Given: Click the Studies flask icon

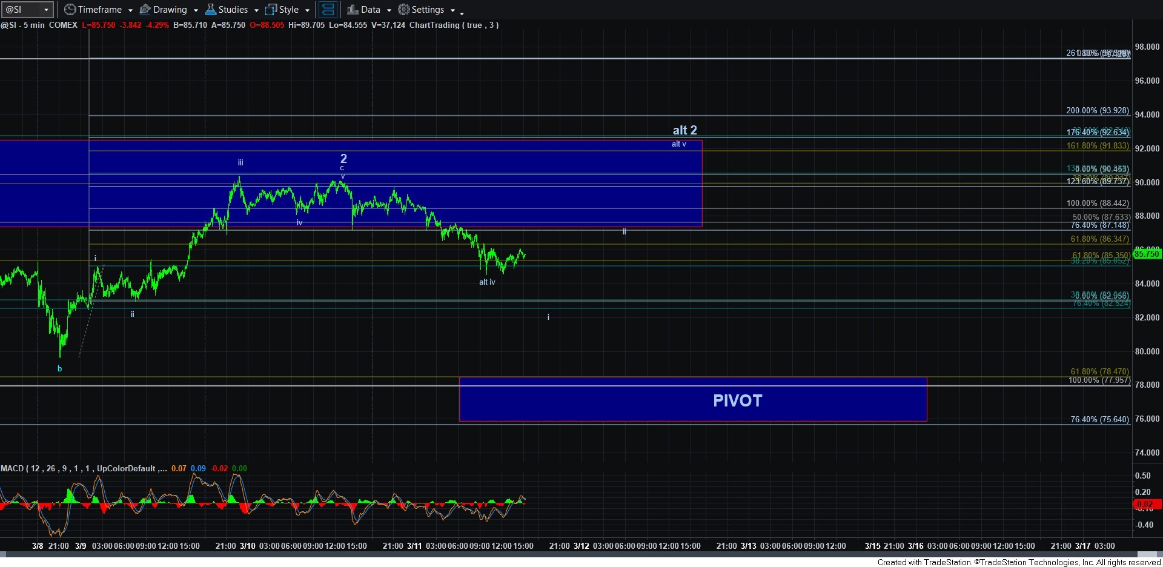Looking at the screenshot, I should click(211, 10).
